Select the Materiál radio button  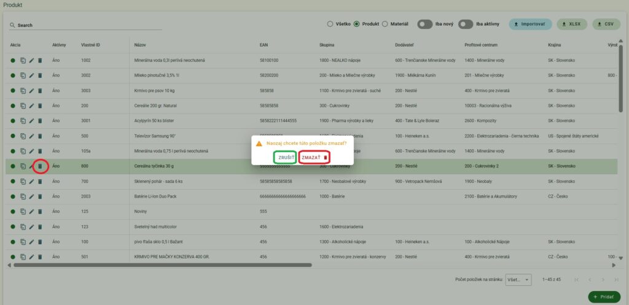point(385,24)
